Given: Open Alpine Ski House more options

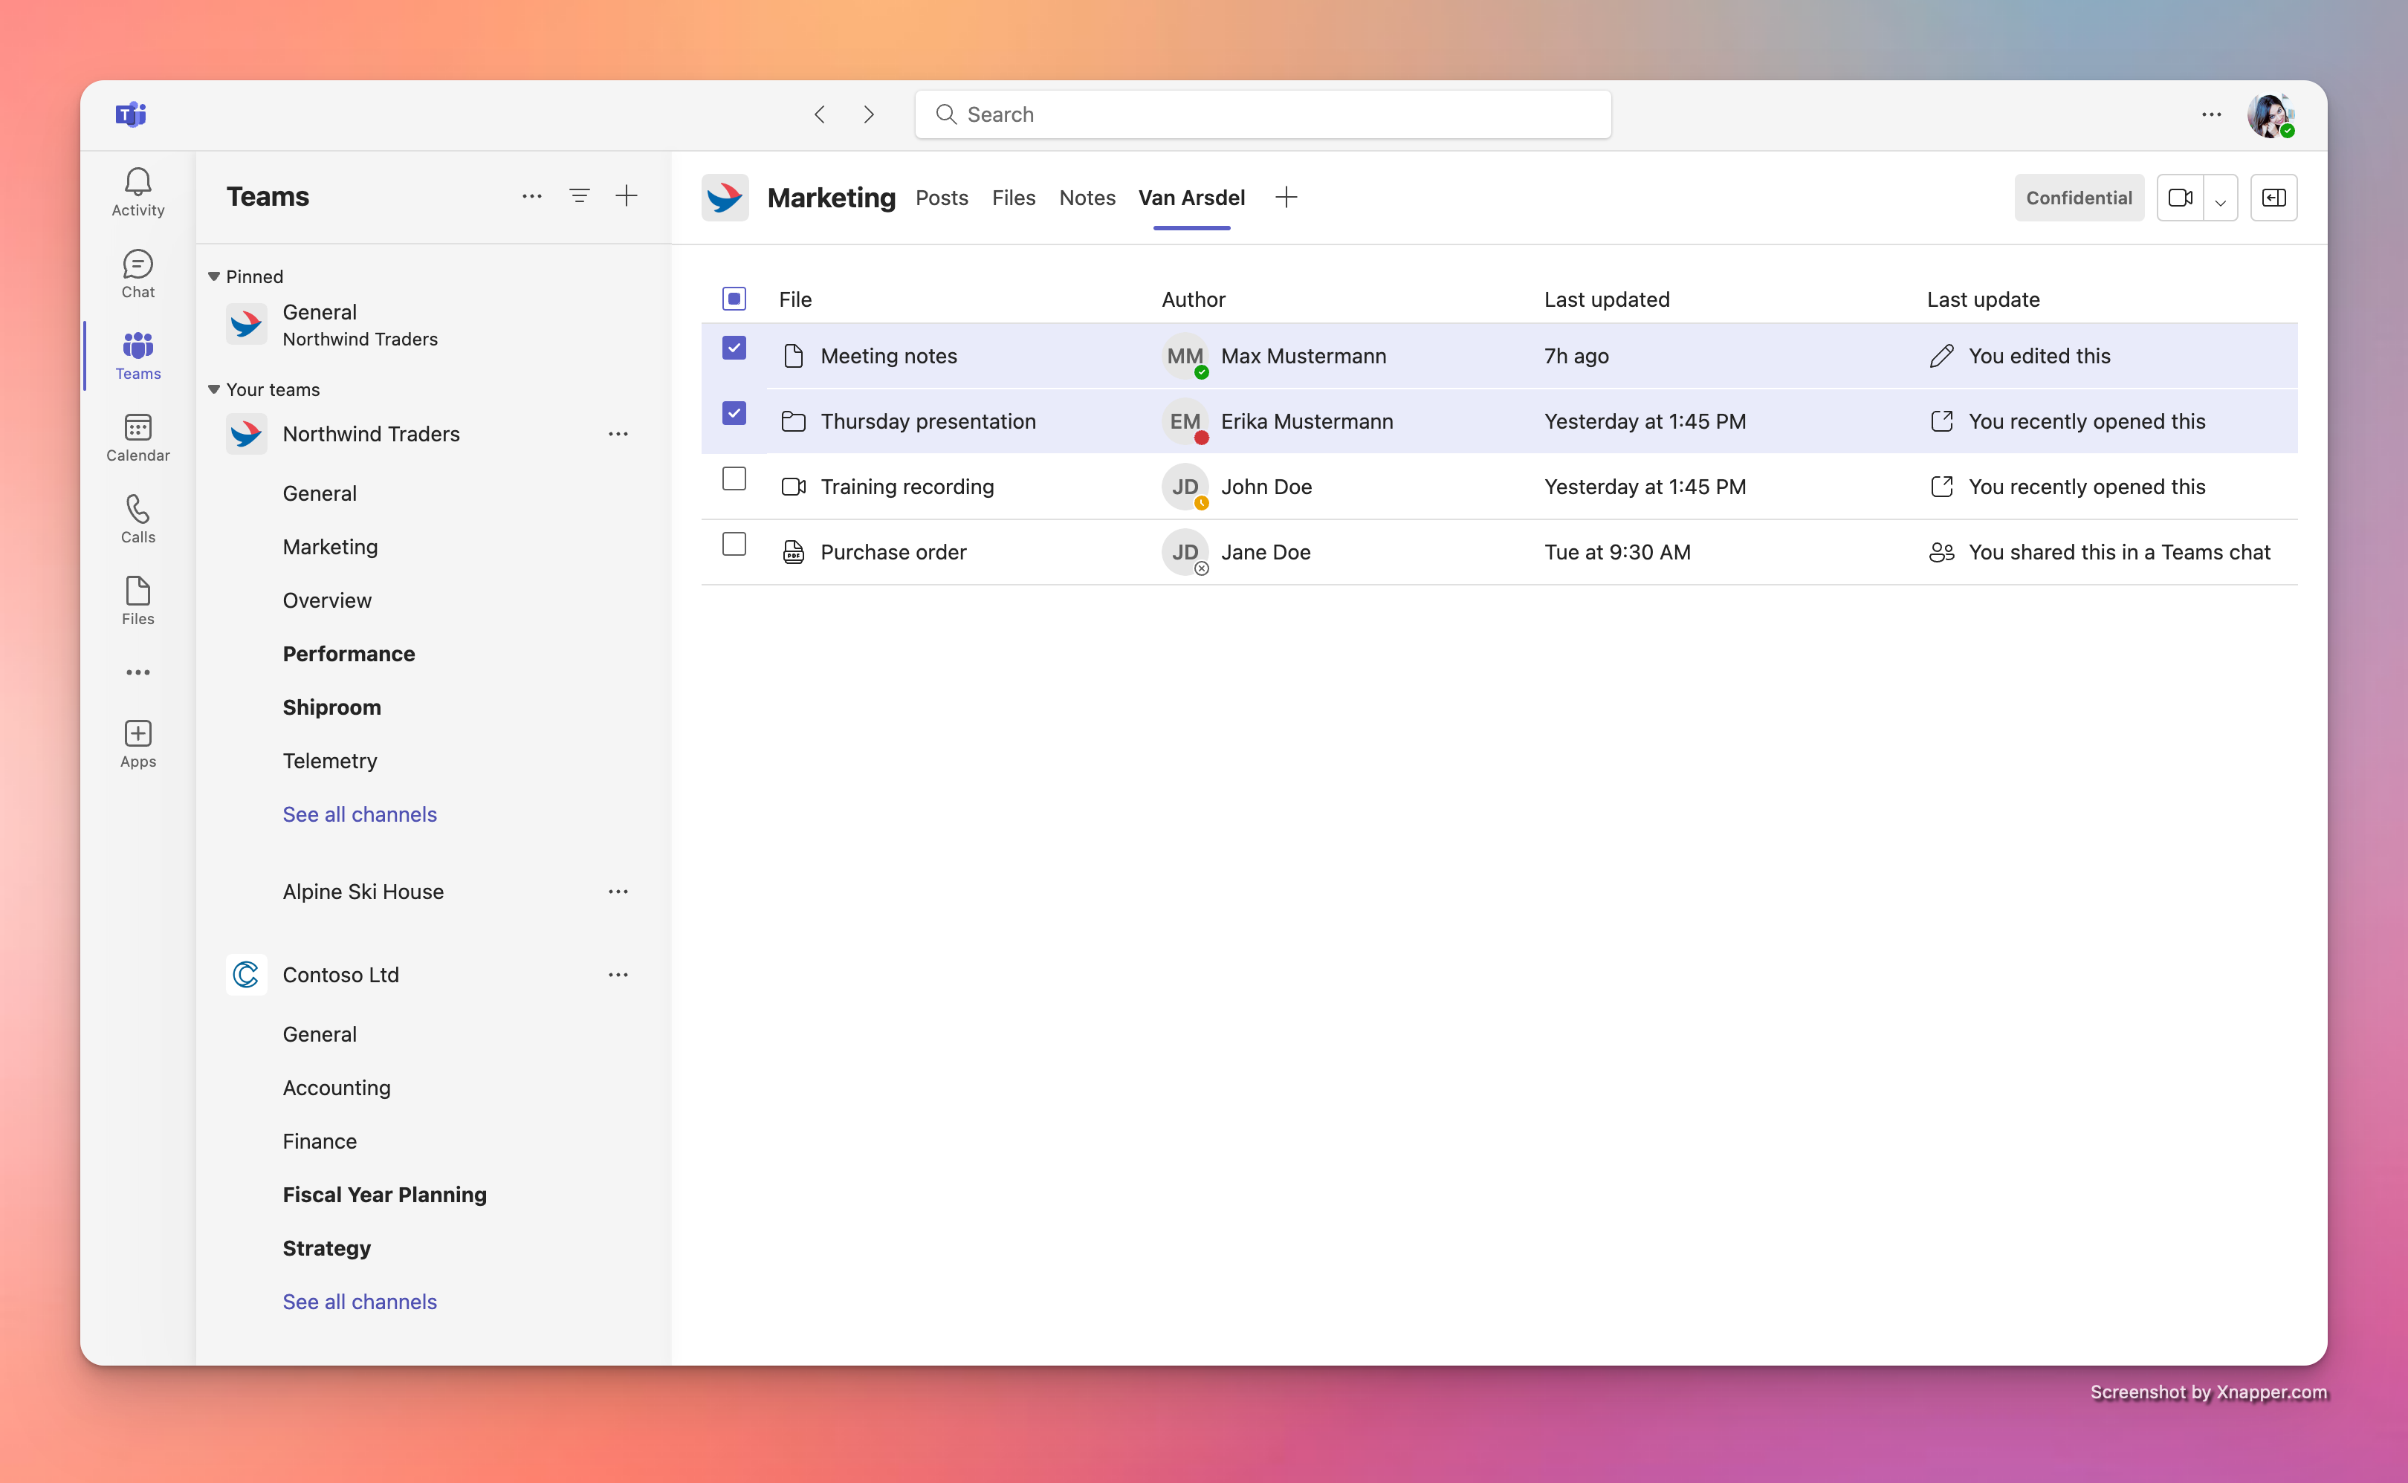Looking at the screenshot, I should (x=618, y=892).
